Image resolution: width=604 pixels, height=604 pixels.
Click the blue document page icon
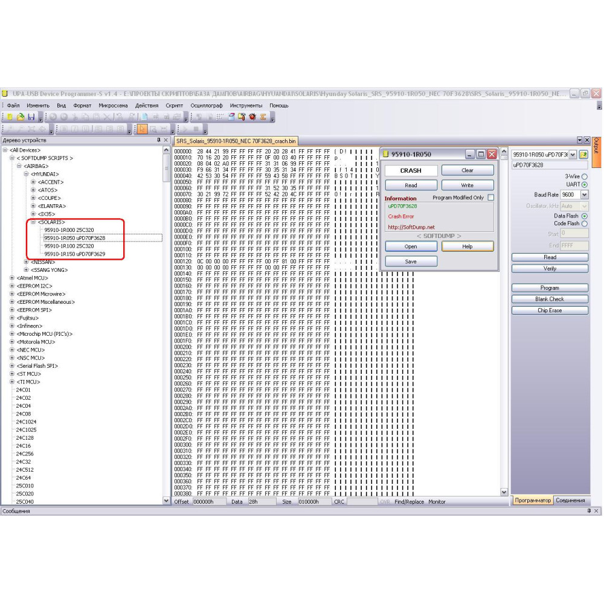[x=144, y=117]
